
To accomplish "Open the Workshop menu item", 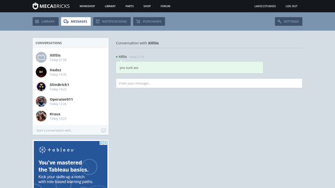I will pyautogui.click(x=87, y=6).
